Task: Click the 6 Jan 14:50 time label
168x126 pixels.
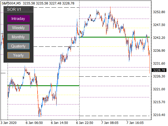Action: pyautogui.click(x=60, y=123)
